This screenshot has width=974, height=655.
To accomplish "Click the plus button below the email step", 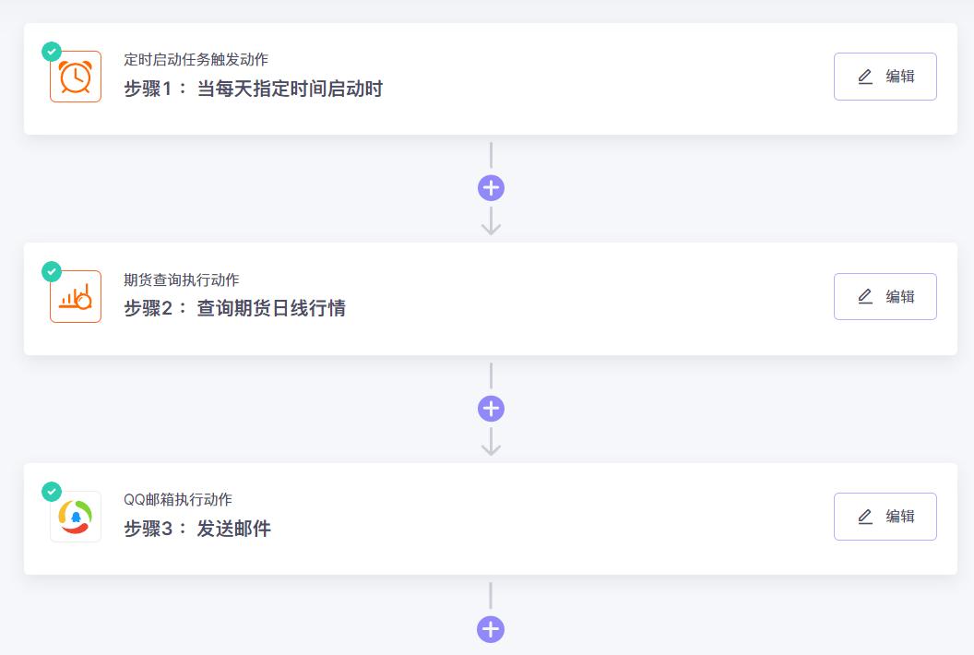I will [x=491, y=628].
